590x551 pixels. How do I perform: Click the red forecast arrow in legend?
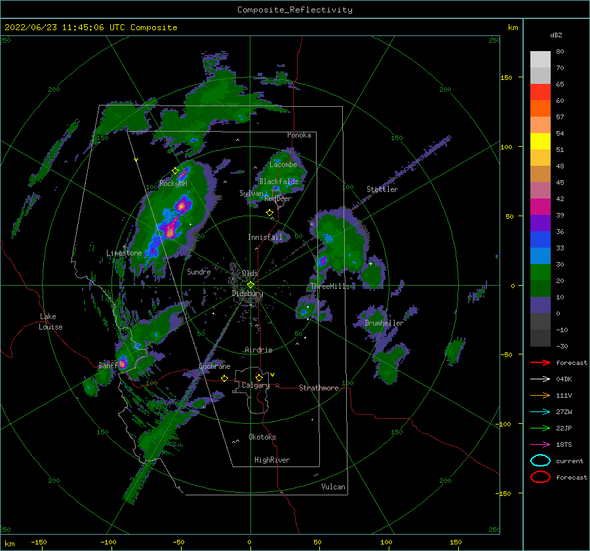click(x=540, y=362)
